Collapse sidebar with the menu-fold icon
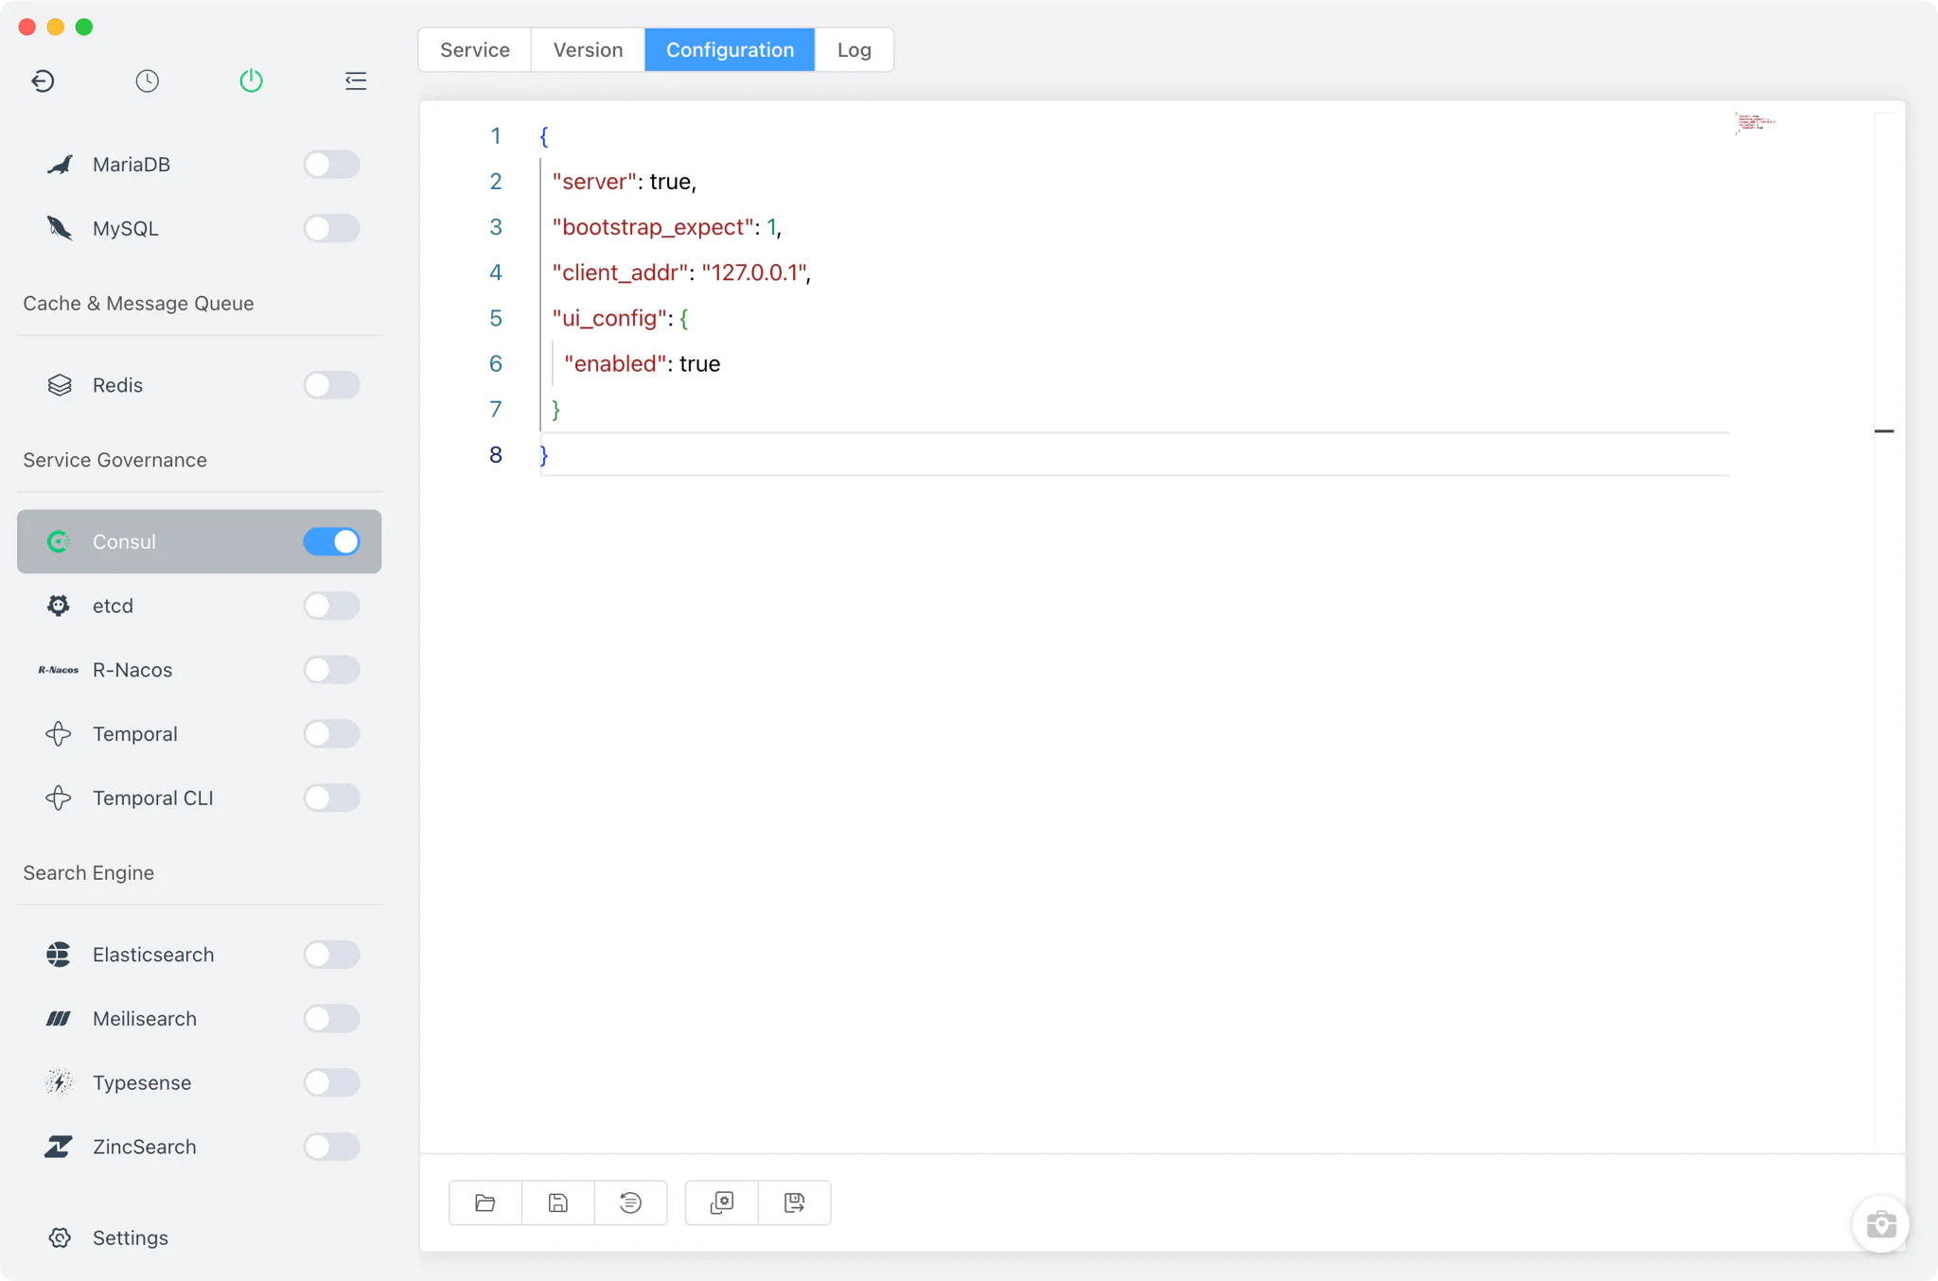1938x1281 pixels. (x=356, y=81)
